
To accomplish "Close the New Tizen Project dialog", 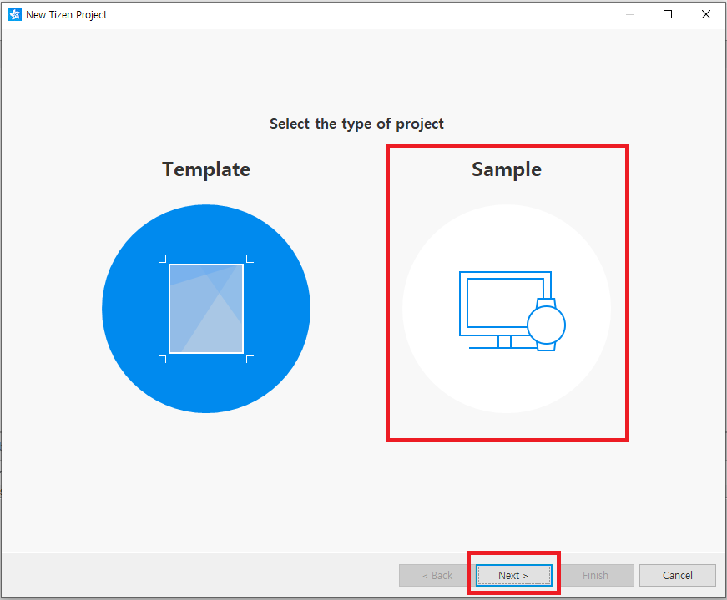I will 706,14.
